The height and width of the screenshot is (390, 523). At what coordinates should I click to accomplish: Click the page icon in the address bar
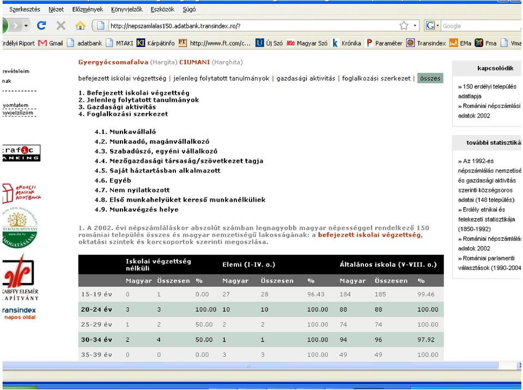[x=100, y=26]
